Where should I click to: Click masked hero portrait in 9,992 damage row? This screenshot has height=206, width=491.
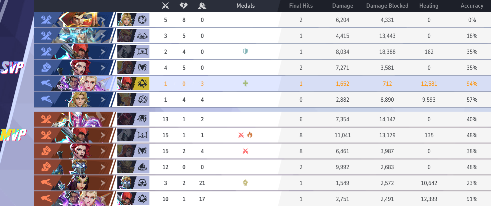[78, 167]
